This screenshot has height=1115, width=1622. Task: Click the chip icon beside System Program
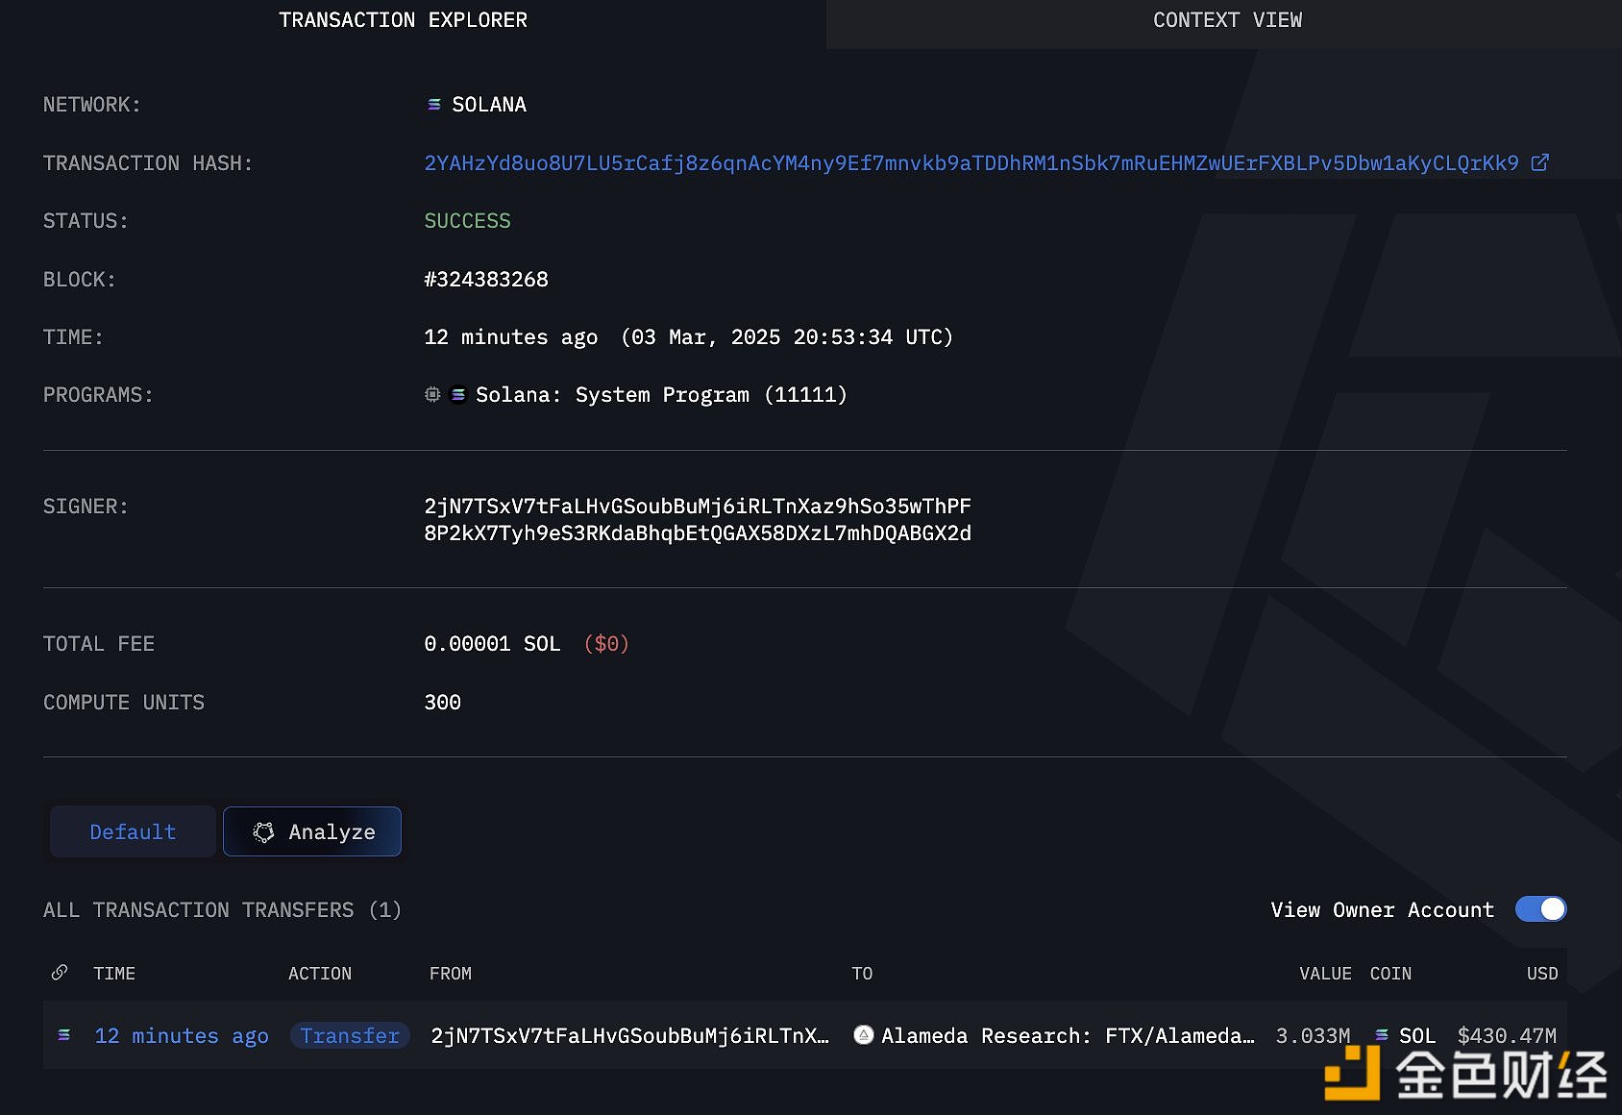tap(432, 394)
